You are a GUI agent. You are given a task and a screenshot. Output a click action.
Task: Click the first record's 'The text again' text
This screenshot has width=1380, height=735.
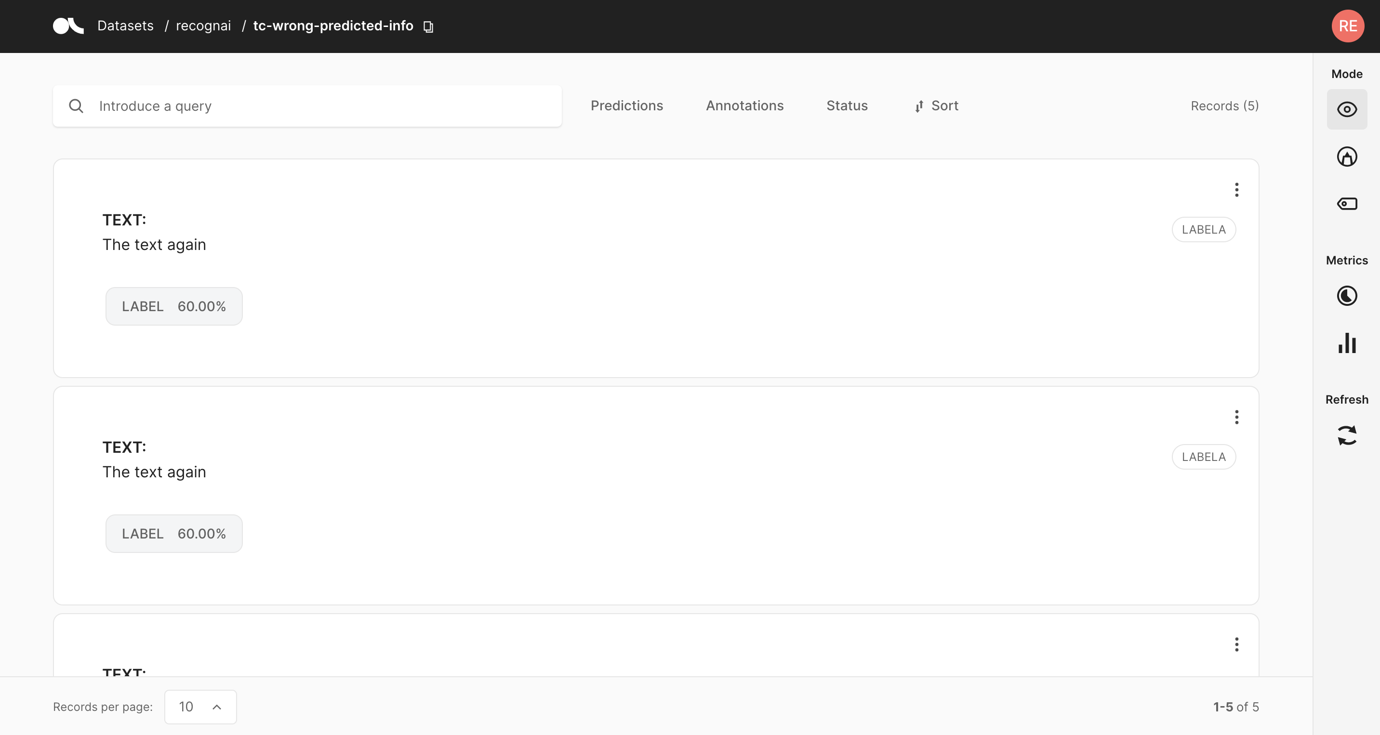[154, 245]
